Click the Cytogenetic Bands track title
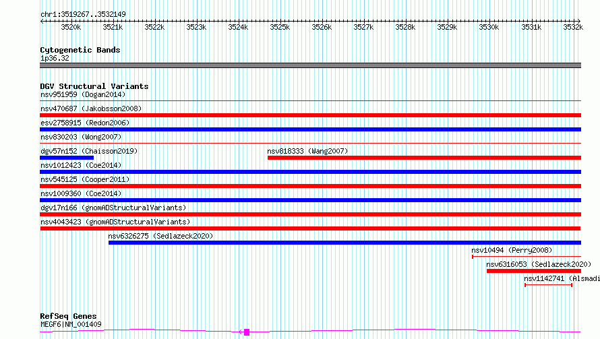The image size is (600, 339). pos(80,50)
